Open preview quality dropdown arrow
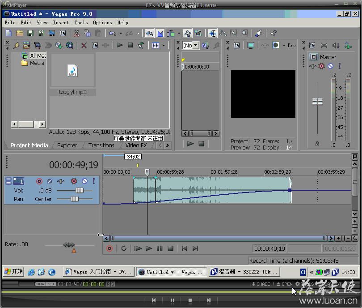This screenshot has width=362, height=308. tap(284, 45)
